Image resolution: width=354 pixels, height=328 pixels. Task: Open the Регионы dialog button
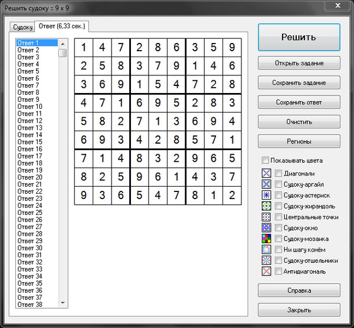click(x=299, y=141)
